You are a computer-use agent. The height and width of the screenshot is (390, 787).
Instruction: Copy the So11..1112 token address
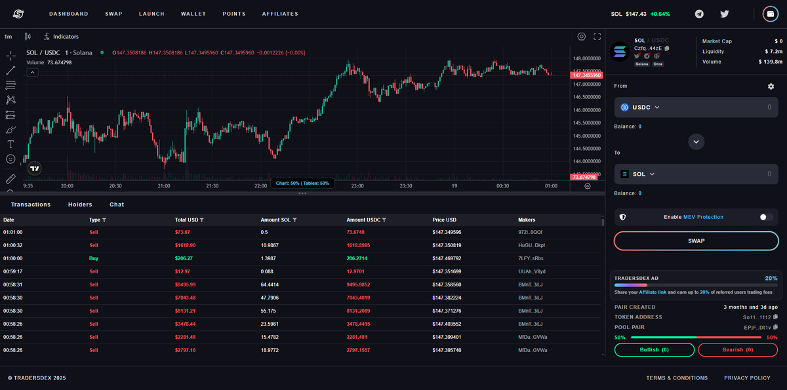775,317
